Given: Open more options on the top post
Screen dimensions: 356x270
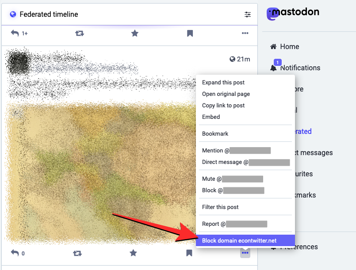Looking at the screenshot, I should pos(245,33).
